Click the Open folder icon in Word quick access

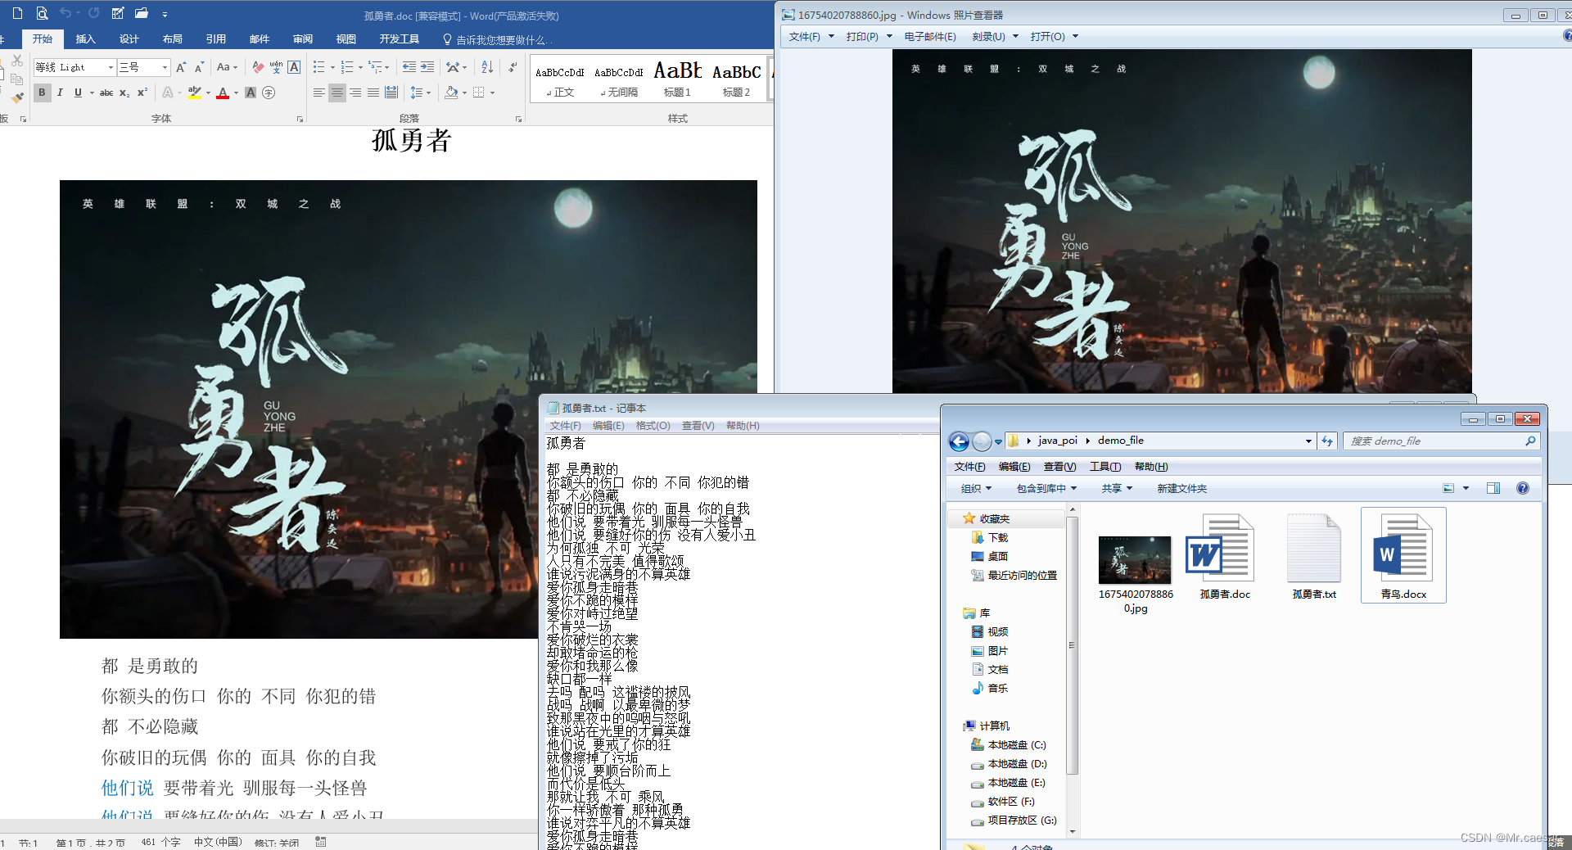(x=141, y=13)
